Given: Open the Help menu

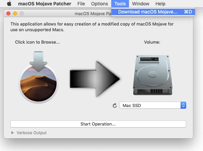Looking at the screenshot, I should 160,4.
